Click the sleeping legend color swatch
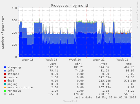 pyautogui.click(x=5, y=67)
